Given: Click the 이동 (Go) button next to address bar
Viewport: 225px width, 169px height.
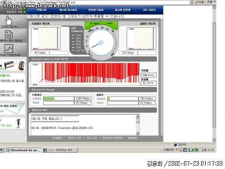Looking at the screenshot, I should click(x=199, y=2).
